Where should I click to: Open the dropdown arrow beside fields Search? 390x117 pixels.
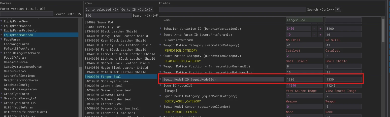(x=338, y=9)
